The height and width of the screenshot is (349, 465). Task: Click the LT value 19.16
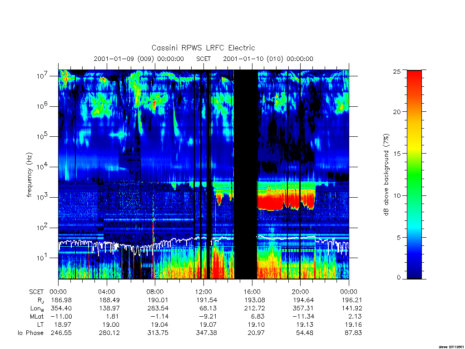tap(353, 324)
